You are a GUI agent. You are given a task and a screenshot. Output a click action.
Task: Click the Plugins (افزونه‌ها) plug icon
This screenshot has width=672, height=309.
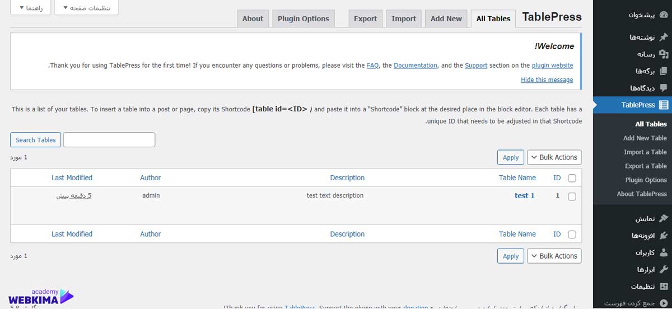[x=664, y=236]
